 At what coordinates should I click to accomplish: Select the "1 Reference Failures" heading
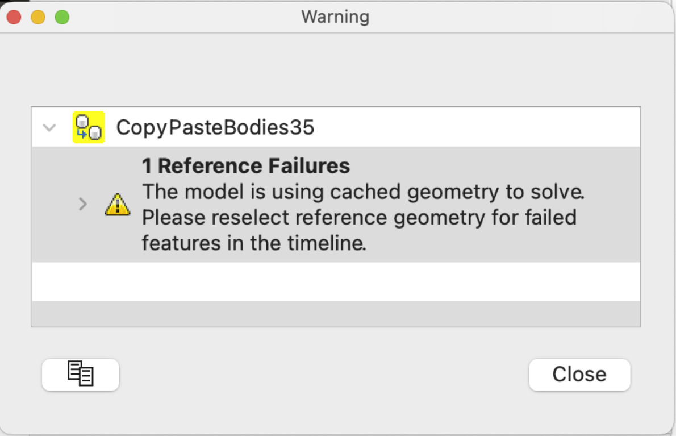(245, 166)
